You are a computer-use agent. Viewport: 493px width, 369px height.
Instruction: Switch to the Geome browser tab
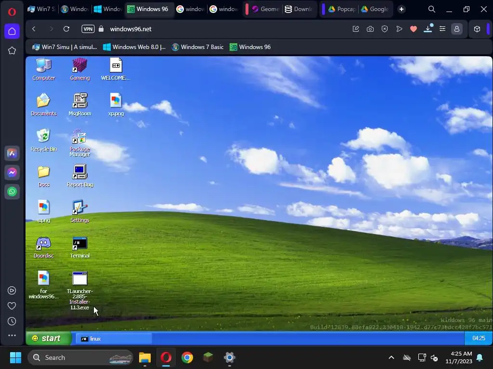click(266, 9)
